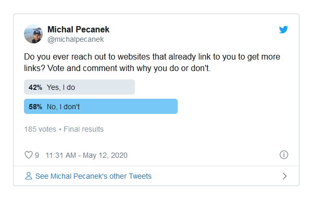Click the 58% poll result label

[x=35, y=107]
